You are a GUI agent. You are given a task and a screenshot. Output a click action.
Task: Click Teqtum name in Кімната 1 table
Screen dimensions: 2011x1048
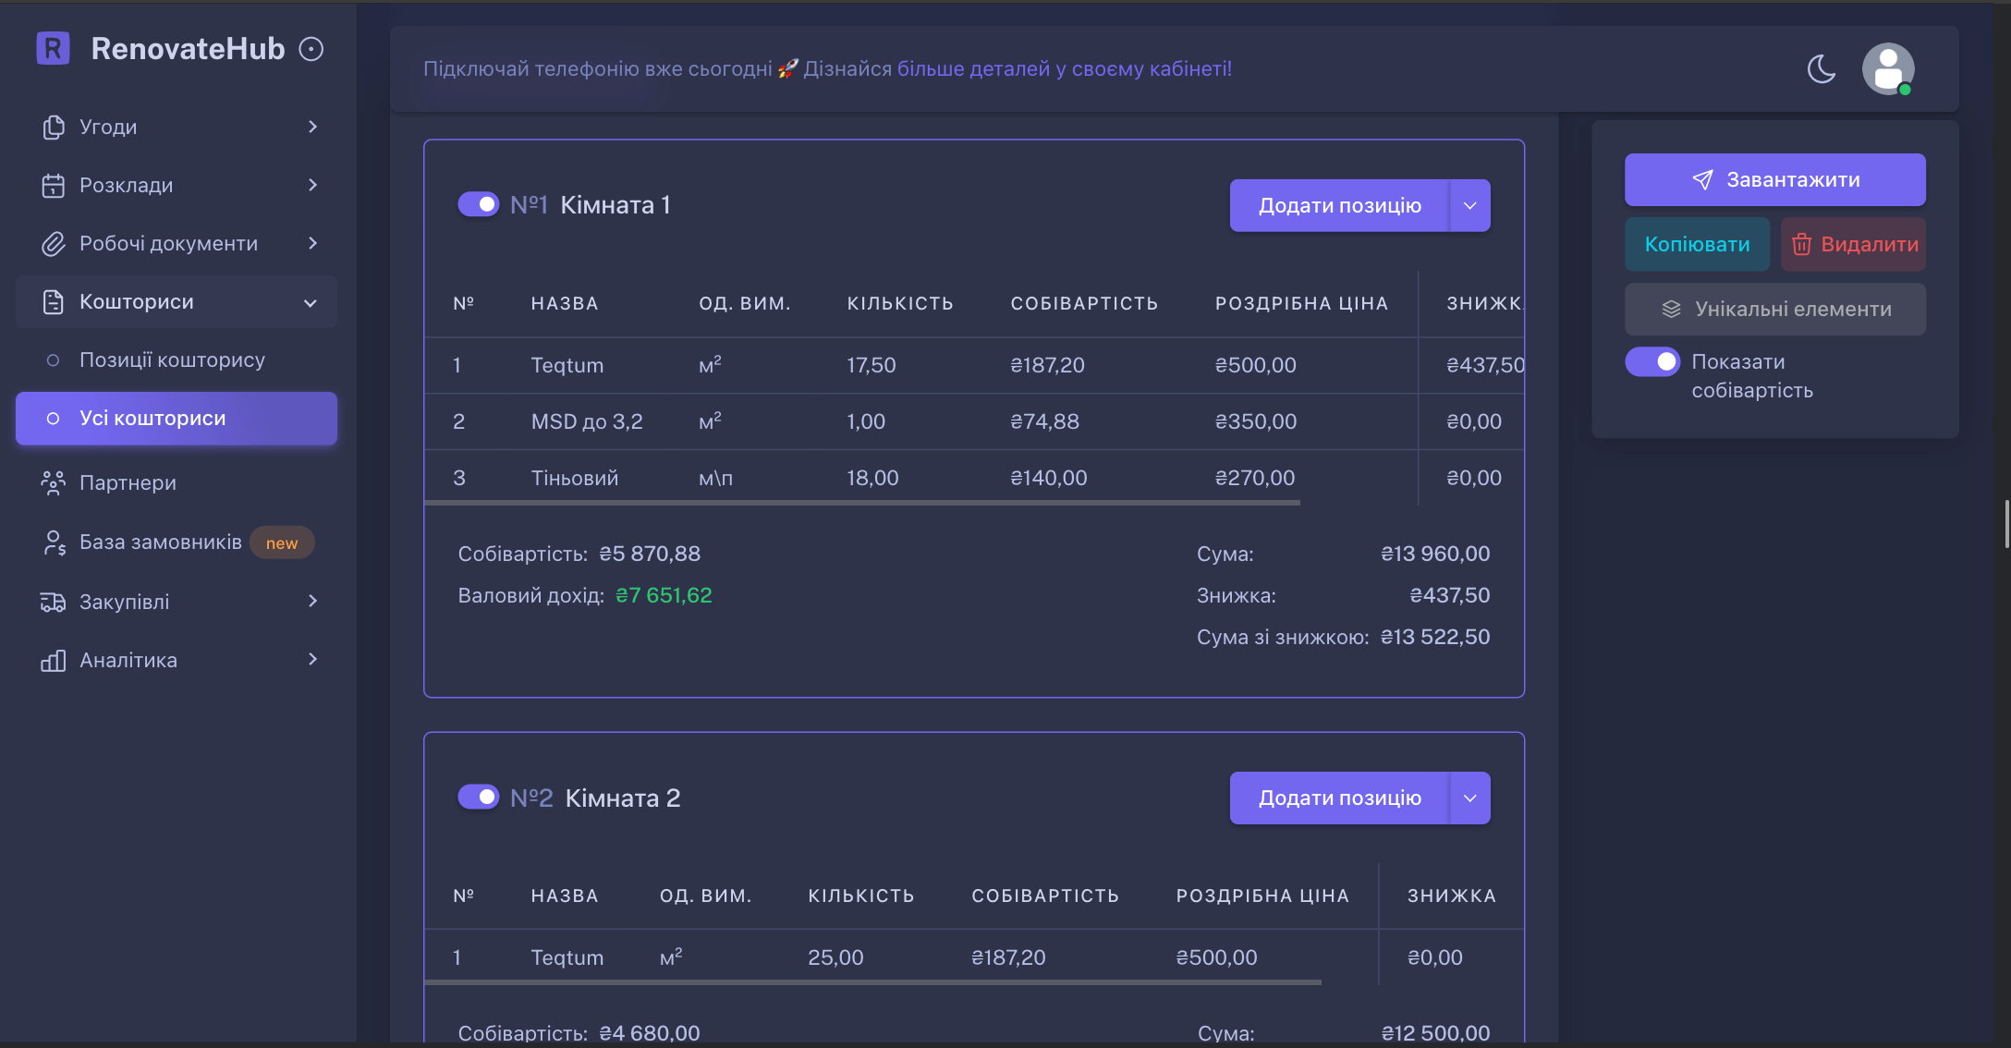(x=567, y=365)
